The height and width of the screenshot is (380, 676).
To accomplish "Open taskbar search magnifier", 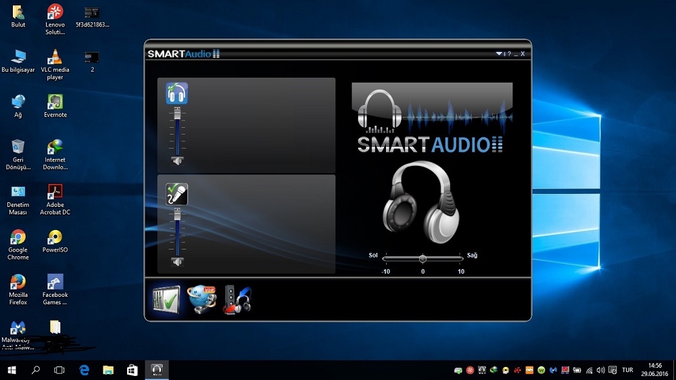I will 36,370.
